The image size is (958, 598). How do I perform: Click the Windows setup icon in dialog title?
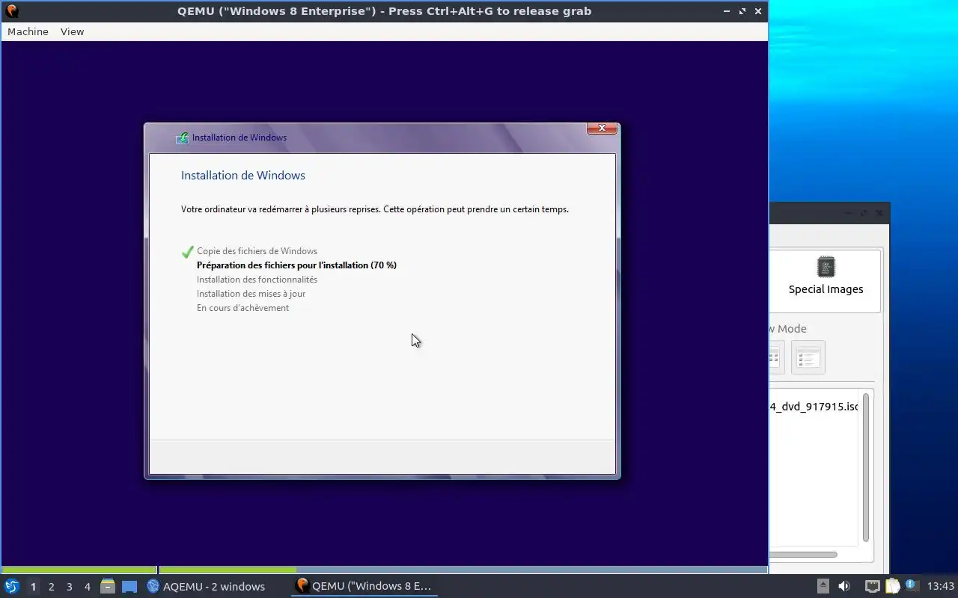coord(182,138)
